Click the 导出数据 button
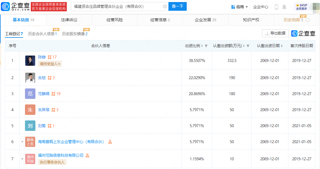 tap(275, 33)
